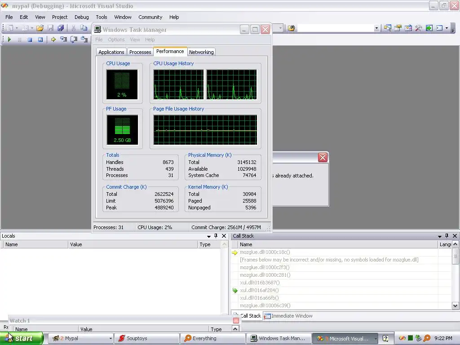Click the Save All icon
This screenshot has width=460, height=345.
[x=61, y=28]
